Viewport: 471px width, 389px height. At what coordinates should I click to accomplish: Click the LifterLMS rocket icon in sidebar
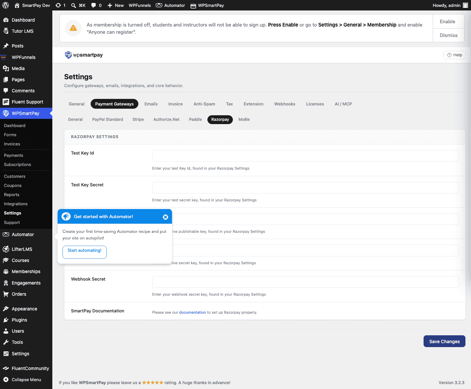click(x=6, y=249)
